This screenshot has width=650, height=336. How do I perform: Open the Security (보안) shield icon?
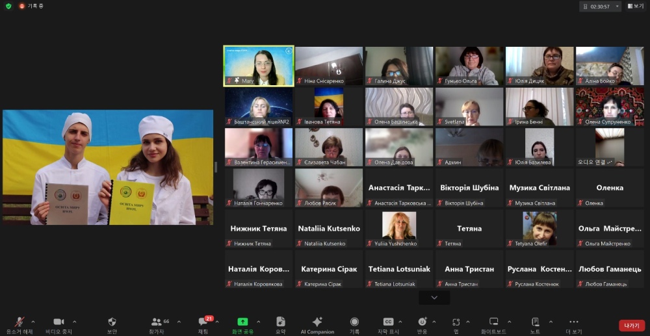pyautogui.click(x=112, y=322)
